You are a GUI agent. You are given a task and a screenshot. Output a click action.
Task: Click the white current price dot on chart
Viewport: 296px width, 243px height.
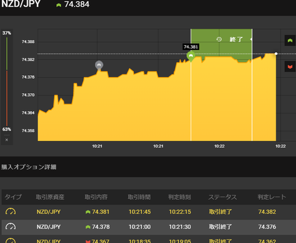click(276, 54)
